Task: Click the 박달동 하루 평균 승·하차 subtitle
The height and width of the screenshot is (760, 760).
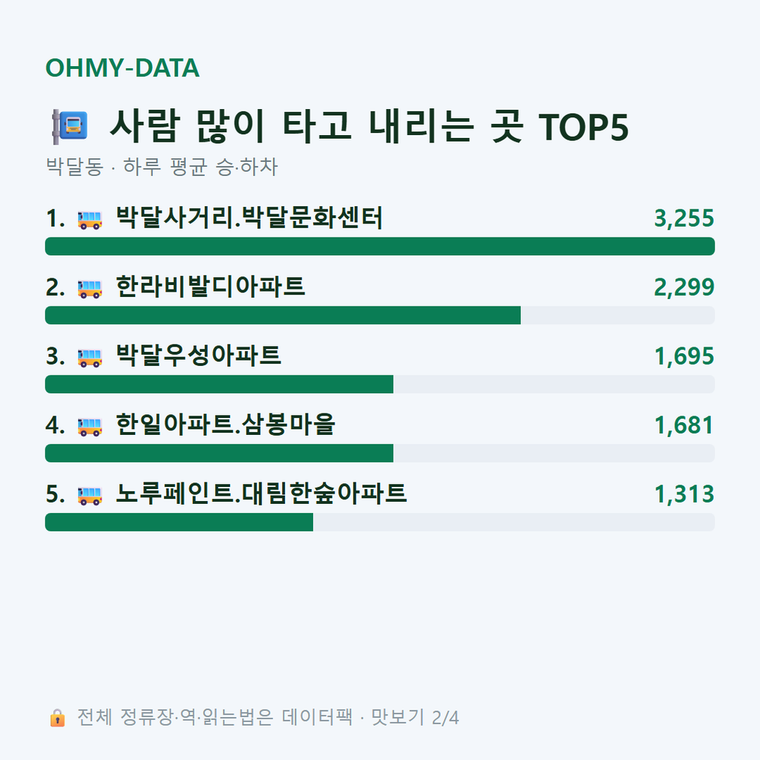Action: tap(162, 167)
